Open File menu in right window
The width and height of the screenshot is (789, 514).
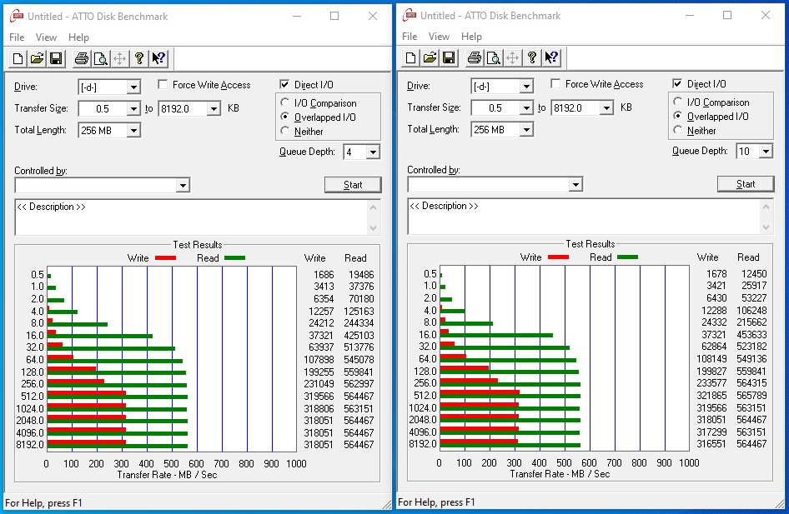[410, 36]
